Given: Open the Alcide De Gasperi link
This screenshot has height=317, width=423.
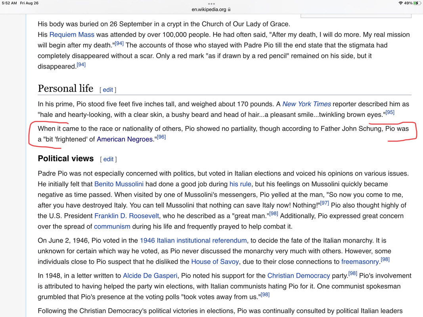Looking at the screenshot, I should [x=150, y=276].
